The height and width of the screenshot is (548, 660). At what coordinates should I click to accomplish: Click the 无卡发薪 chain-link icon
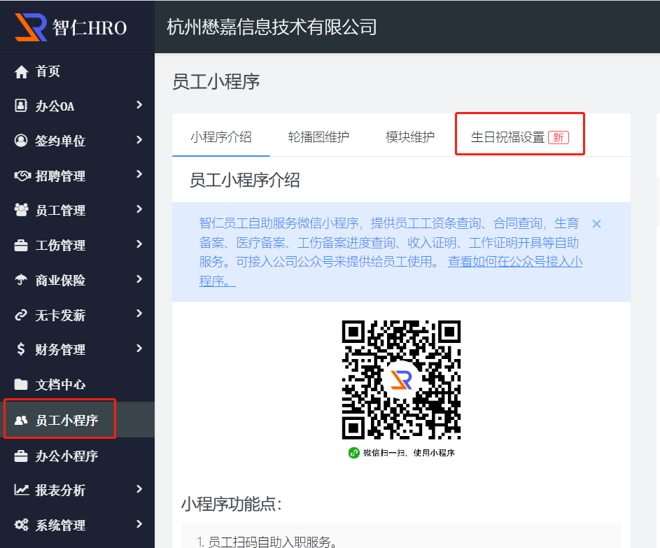point(21,315)
